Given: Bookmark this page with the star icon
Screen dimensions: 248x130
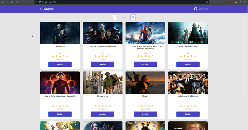Looking at the screenshot, I should [207, 2].
